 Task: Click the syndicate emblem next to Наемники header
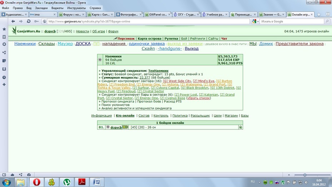(100, 60)
